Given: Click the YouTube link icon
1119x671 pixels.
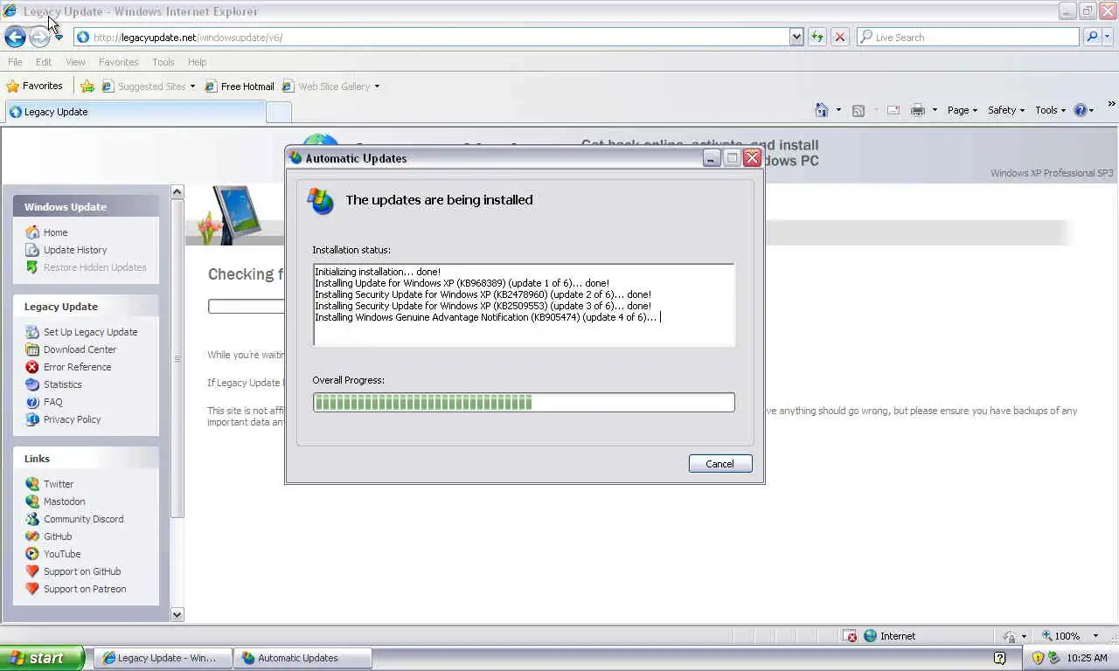Looking at the screenshot, I should [32, 554].
